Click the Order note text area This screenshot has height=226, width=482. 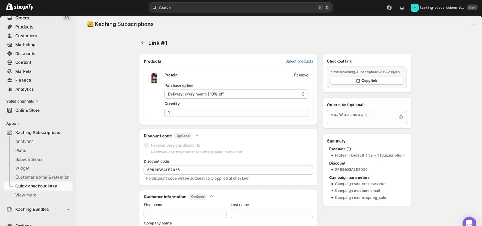click(367, 117)
